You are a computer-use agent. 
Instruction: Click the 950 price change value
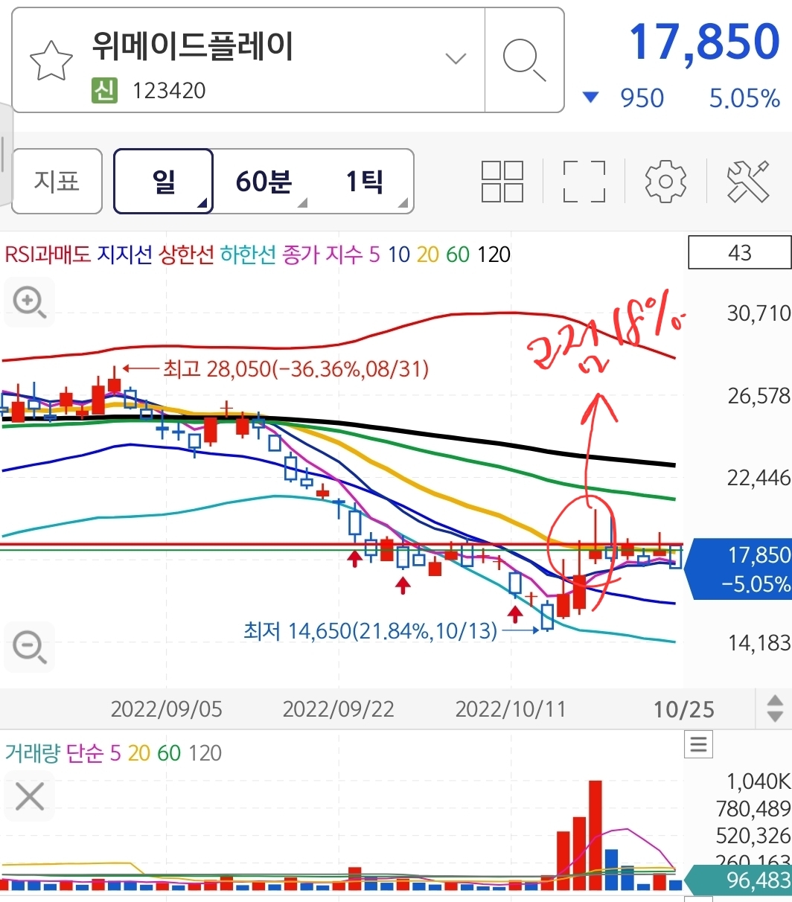tap(642, 98)
